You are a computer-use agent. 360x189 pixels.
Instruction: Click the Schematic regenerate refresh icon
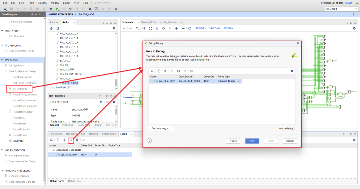click(190, 28)
